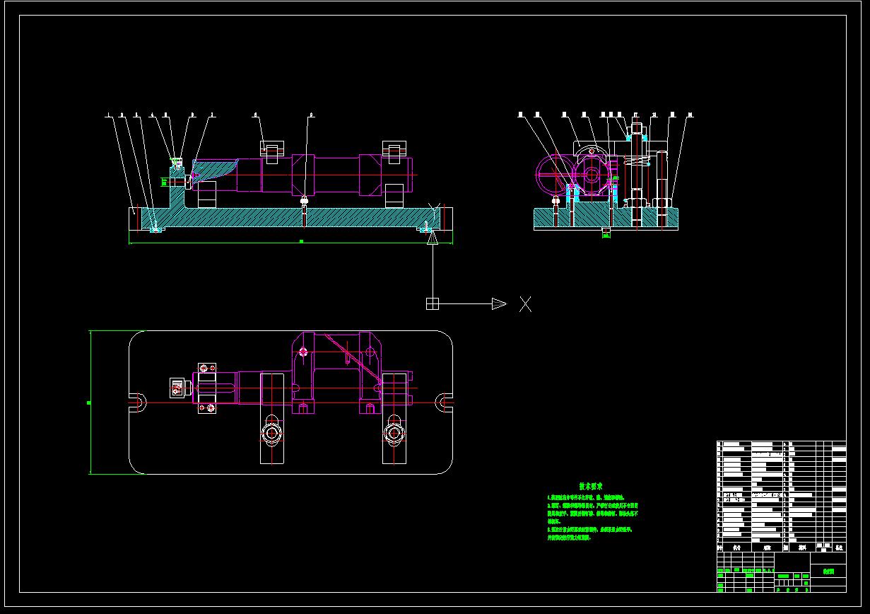Select the left U-slot of plan-view base plate
870x614 pixels.
136,402
